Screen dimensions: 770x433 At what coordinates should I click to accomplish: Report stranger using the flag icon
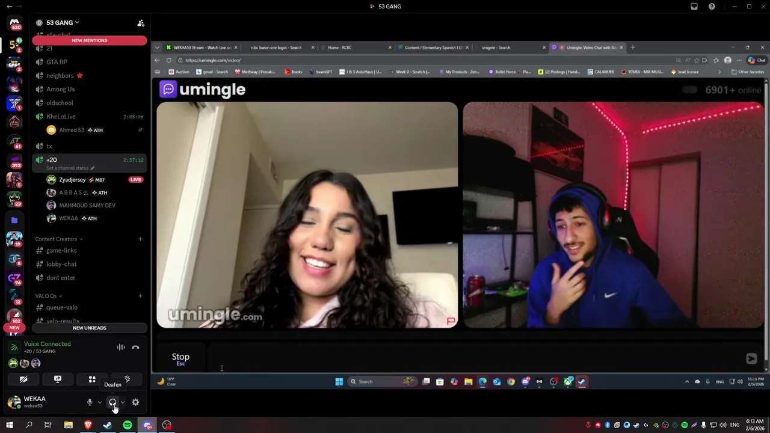(451, 321)
